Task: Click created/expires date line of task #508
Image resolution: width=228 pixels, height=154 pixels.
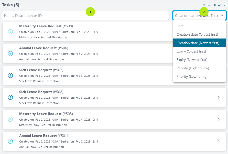Action: 59,32
